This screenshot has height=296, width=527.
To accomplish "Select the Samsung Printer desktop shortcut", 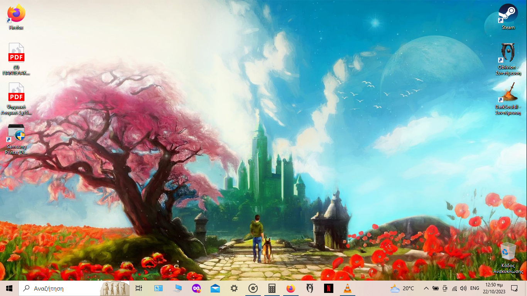I will coord(16,139).
